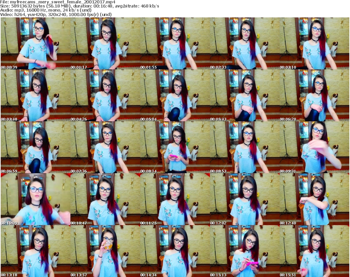Pick the thumbnail stamped 00:03:48
This screenshot has height=277, width=350.
(36, 95)
